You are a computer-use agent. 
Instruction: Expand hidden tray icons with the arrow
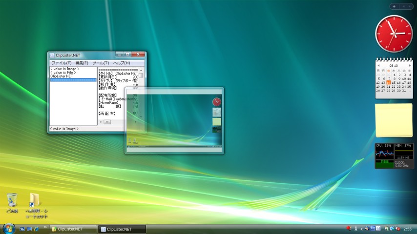(x=361, y=229)
